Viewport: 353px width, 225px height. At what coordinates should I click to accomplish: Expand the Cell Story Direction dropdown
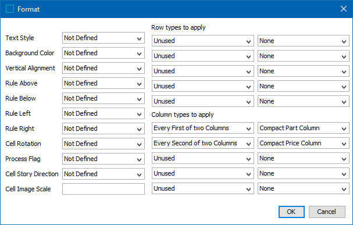tap(104, 174)
